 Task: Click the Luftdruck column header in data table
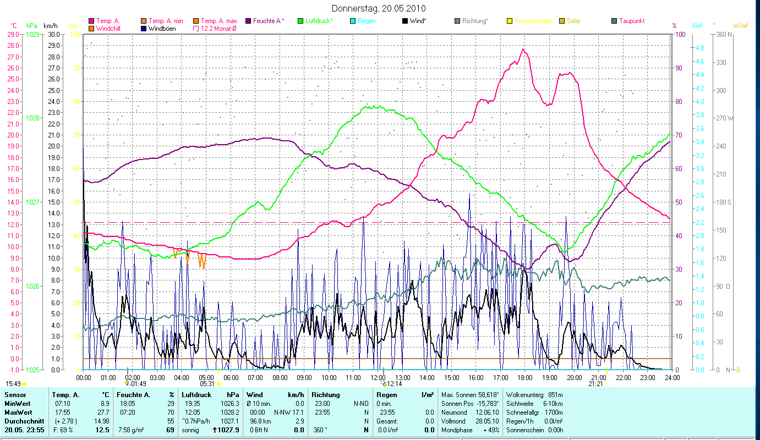click(195, 394)
